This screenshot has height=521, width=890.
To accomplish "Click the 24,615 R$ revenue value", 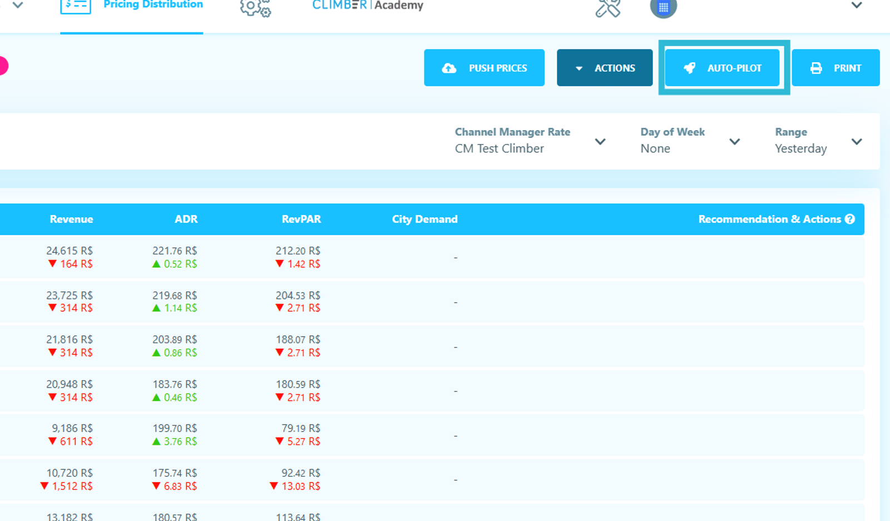I will 70,251.
